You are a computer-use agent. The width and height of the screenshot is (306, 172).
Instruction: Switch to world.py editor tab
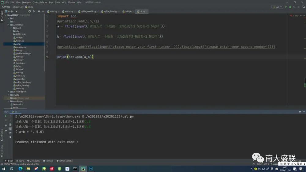coord(69,12)
